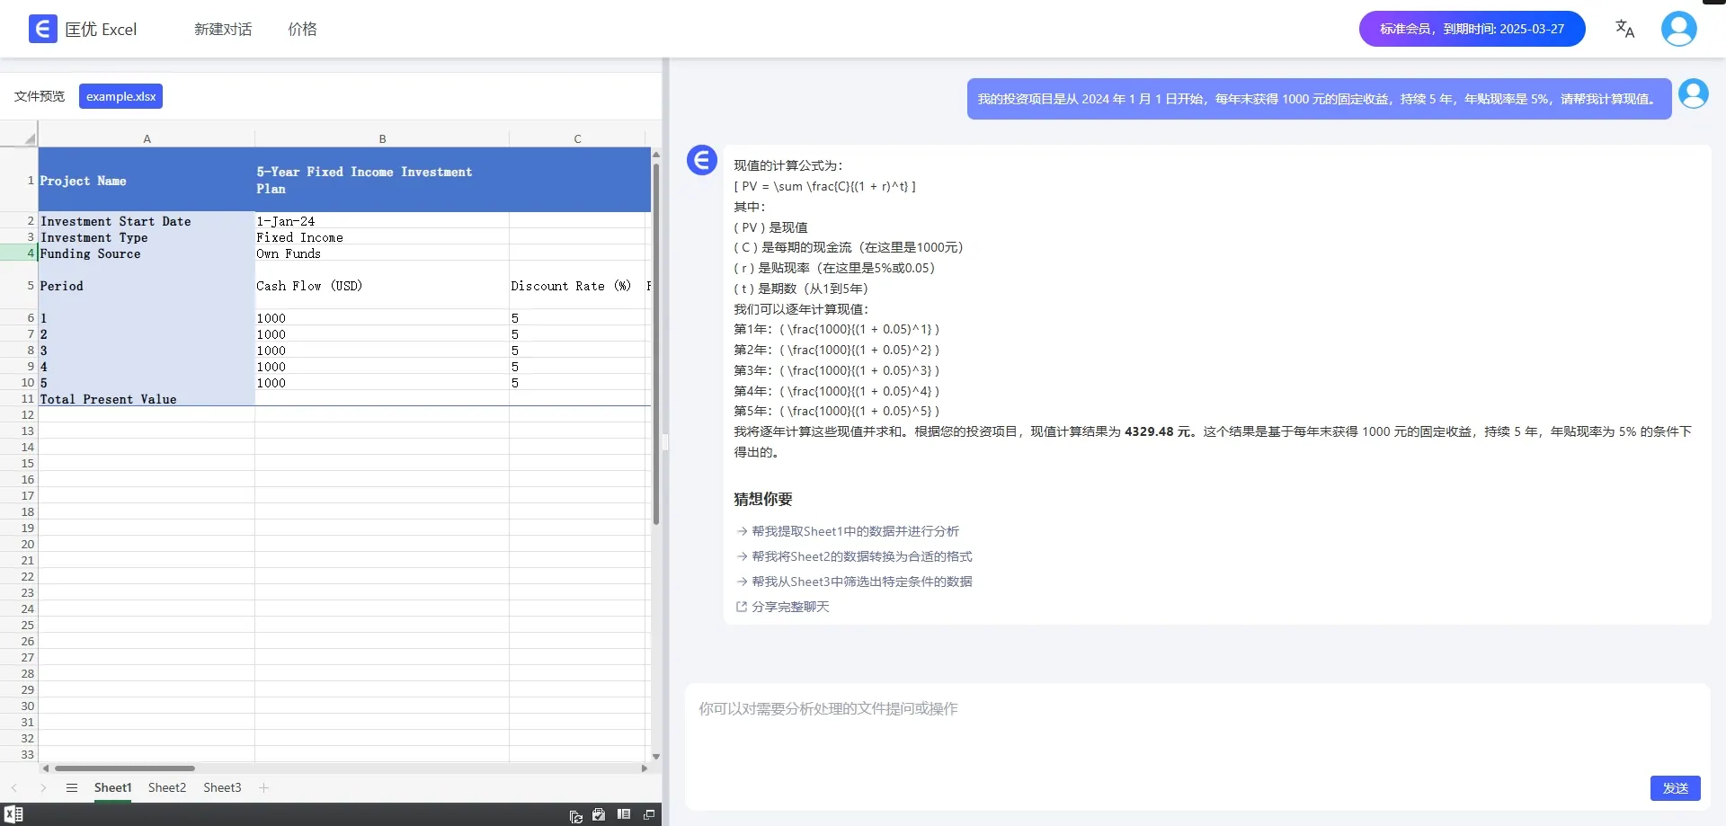Select column B header
The image size is (1726, 826).
tap(382, 138)
